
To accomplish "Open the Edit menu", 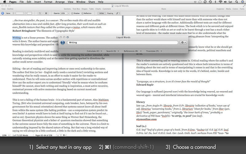I will click(x=29, y=2).
